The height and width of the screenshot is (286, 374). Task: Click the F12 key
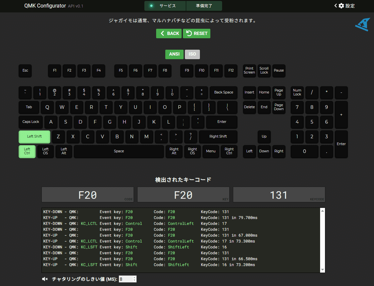(231, 70)
